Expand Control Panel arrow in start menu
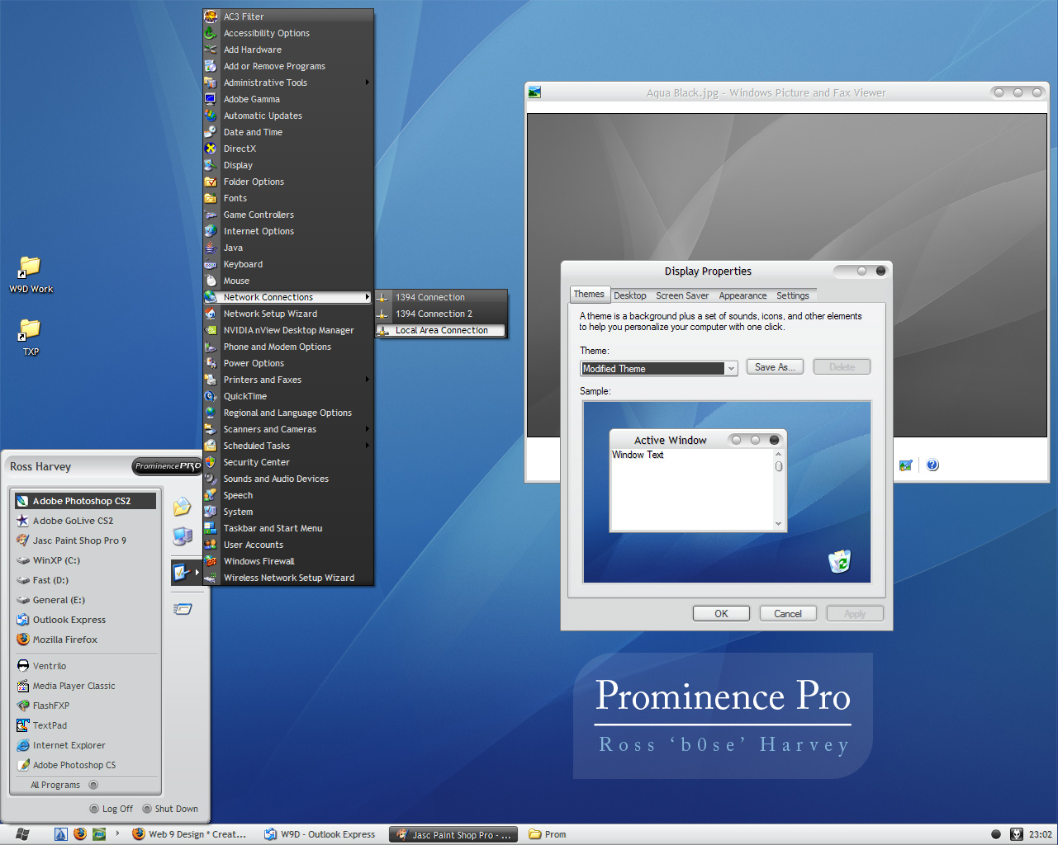Viewport: 1058px width, 845px height. coord(197,572)
